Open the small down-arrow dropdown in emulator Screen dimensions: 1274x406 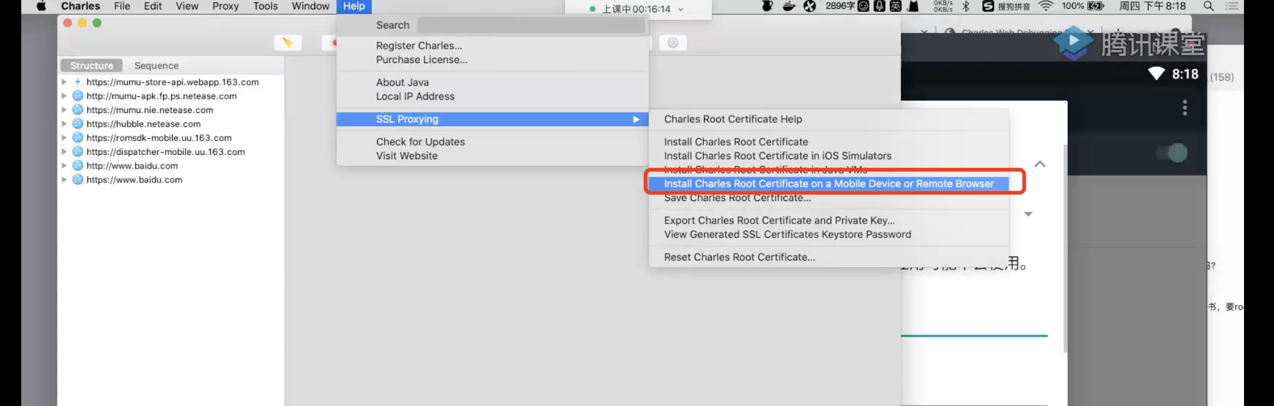coord(1028,214)
